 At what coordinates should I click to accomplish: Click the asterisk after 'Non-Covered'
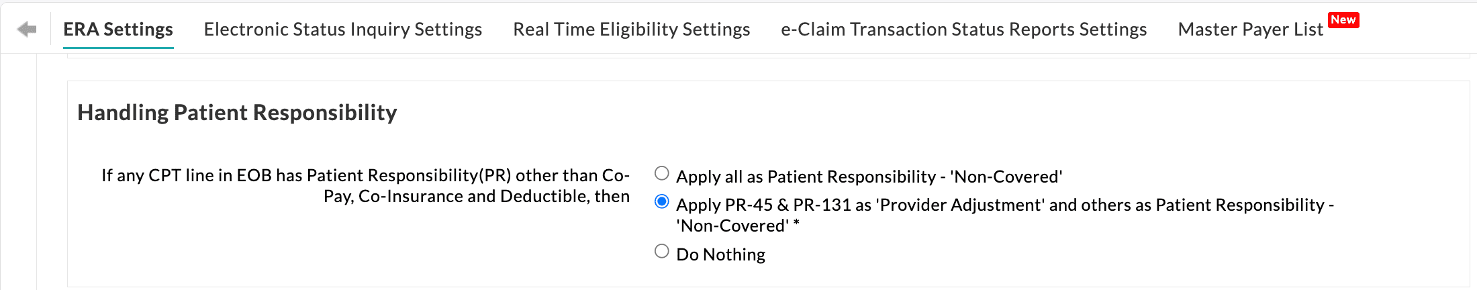coord(796,225)
